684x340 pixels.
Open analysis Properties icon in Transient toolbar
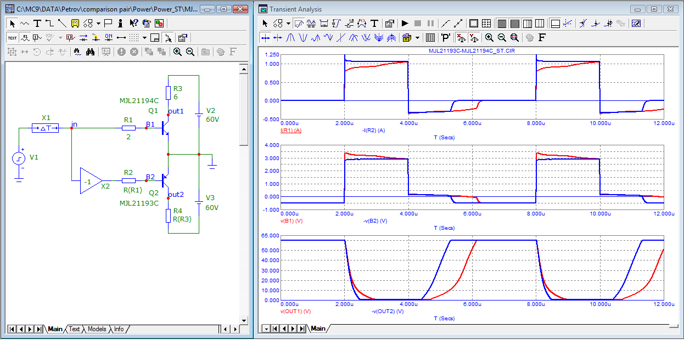pos(389,24)
